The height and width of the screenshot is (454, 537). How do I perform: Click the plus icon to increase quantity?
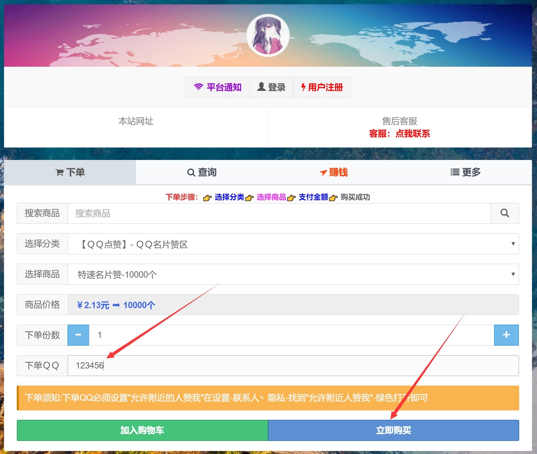[506, 335]
